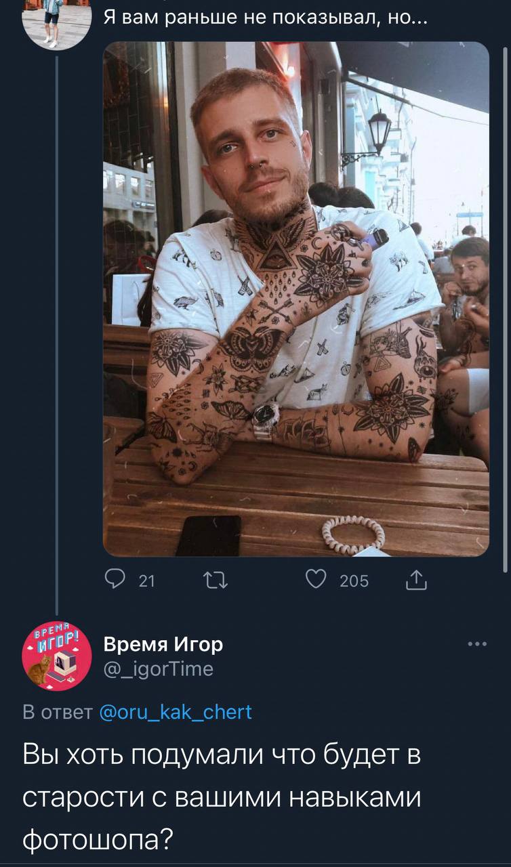Viewport: 511px width, 867px height.
Task: Click the street lamp in the photo
Action: coord(378,132)
